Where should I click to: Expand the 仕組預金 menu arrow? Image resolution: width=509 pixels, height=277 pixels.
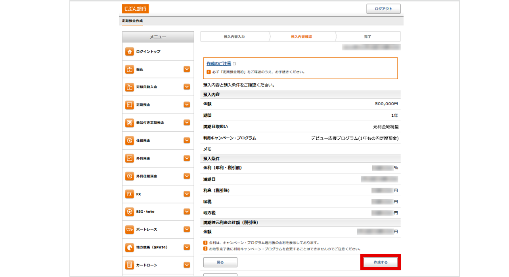(x=187, y=140)
